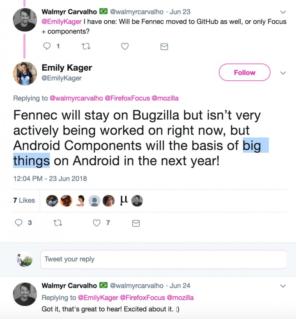Follow Emily Kager
This screenshot has height=319, width=296.
244,72
